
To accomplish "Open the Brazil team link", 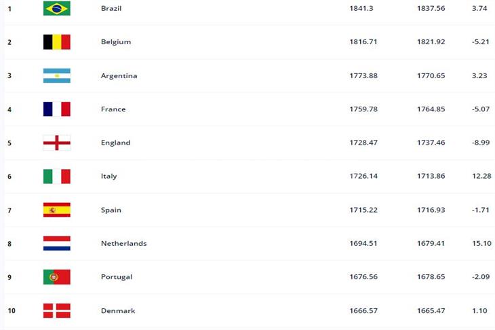I will click(111, 8).
